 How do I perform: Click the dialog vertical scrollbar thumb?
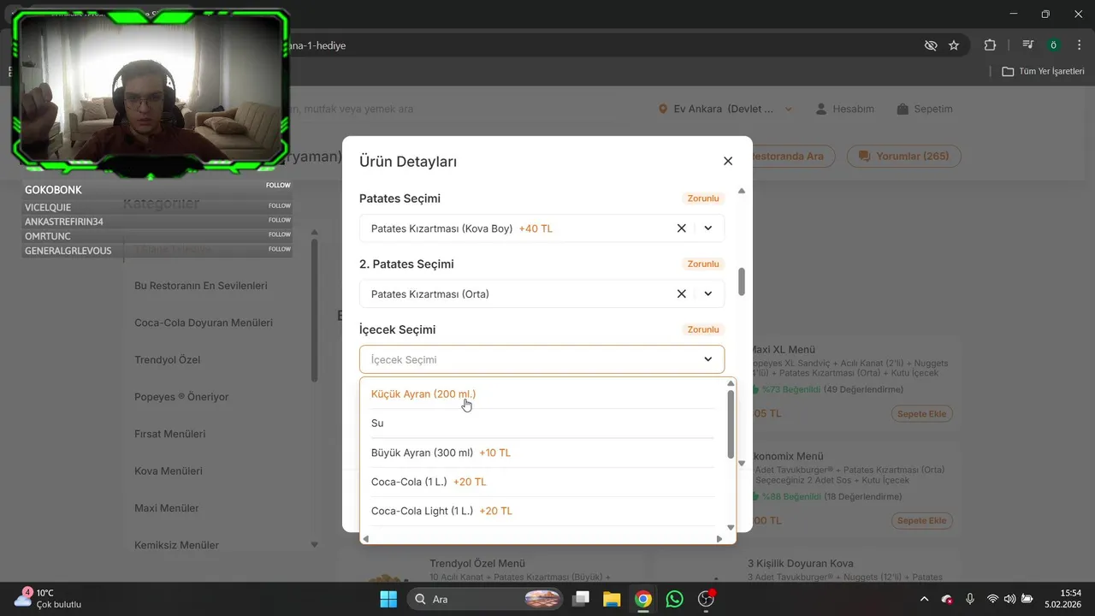tap(742, 281)
